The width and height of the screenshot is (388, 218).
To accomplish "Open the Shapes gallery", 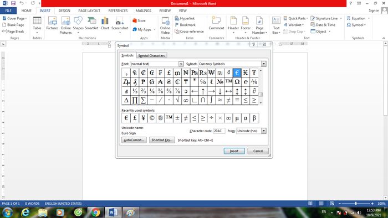I will click(x=78, y=25).
